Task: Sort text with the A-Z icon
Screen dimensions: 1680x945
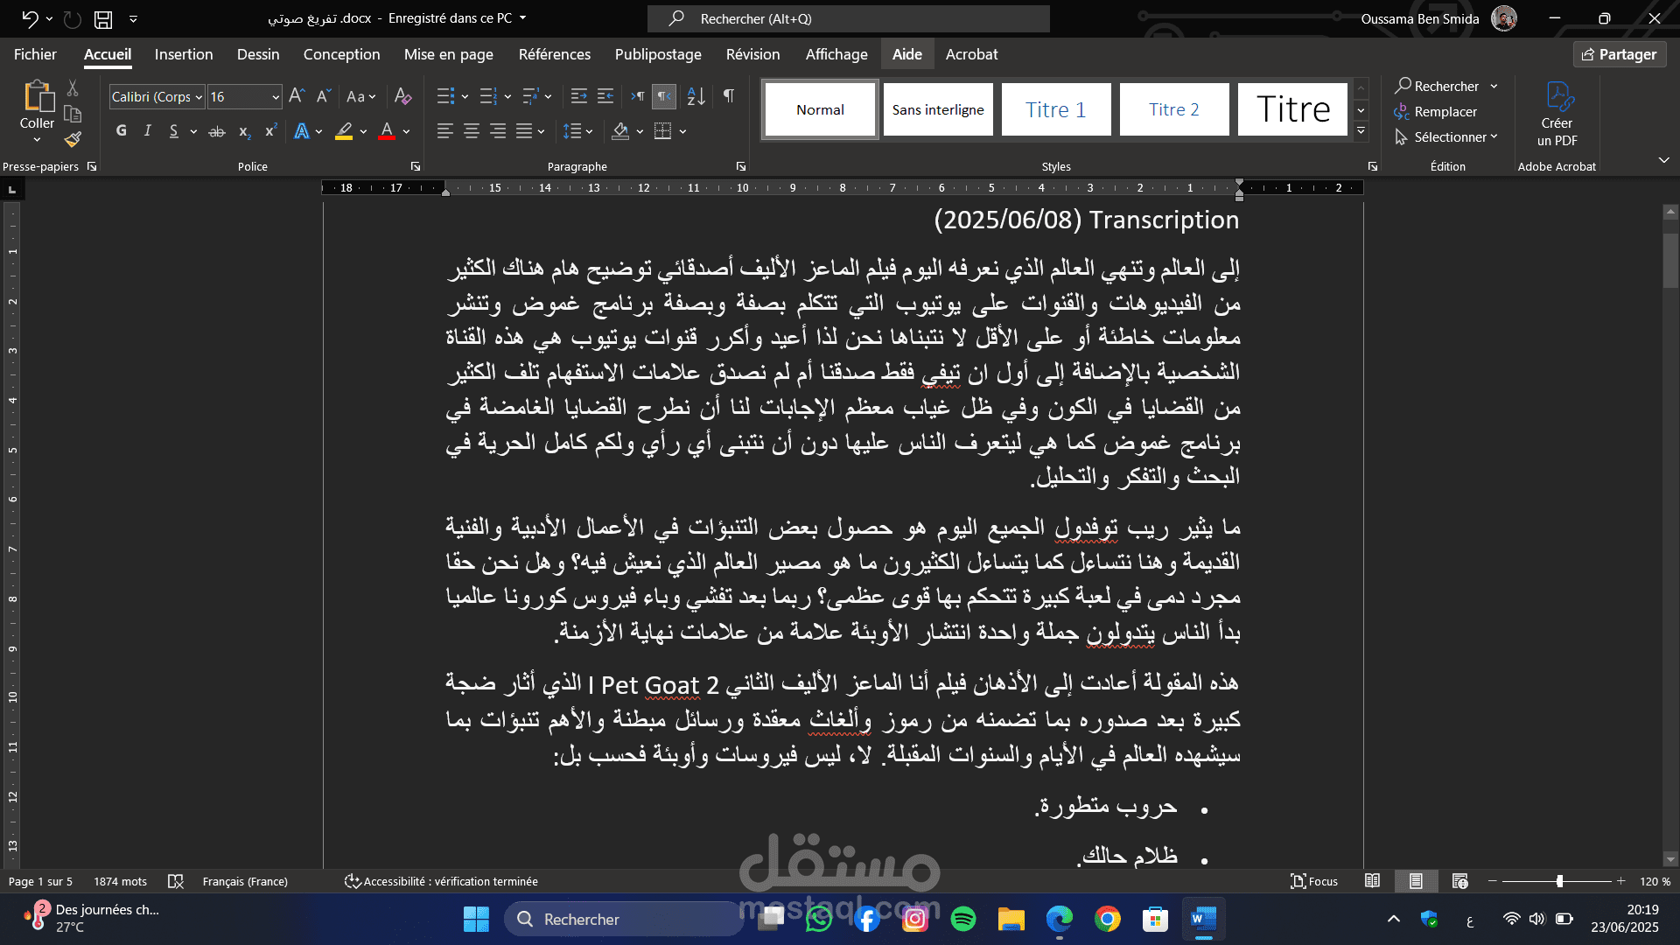Action: click(x=696, y=96)
